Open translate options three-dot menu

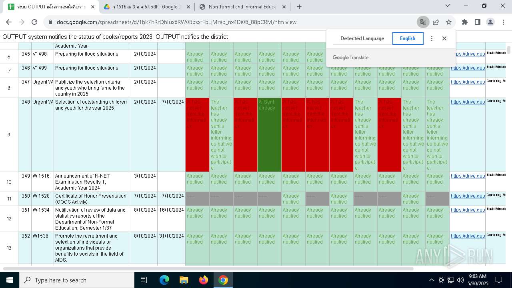(x=432, y=38)
